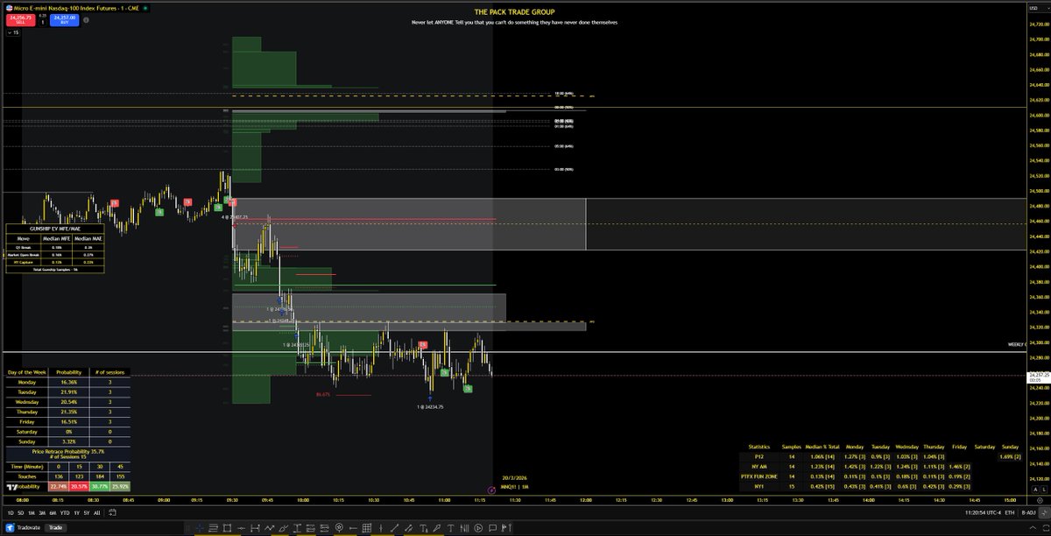The image size is (1051, 536).
Task: Open the 15 interval dropdown
Action: click(13, 32)
